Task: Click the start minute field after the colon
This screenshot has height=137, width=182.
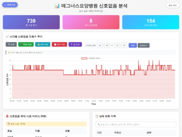Action: pos(107,45)
